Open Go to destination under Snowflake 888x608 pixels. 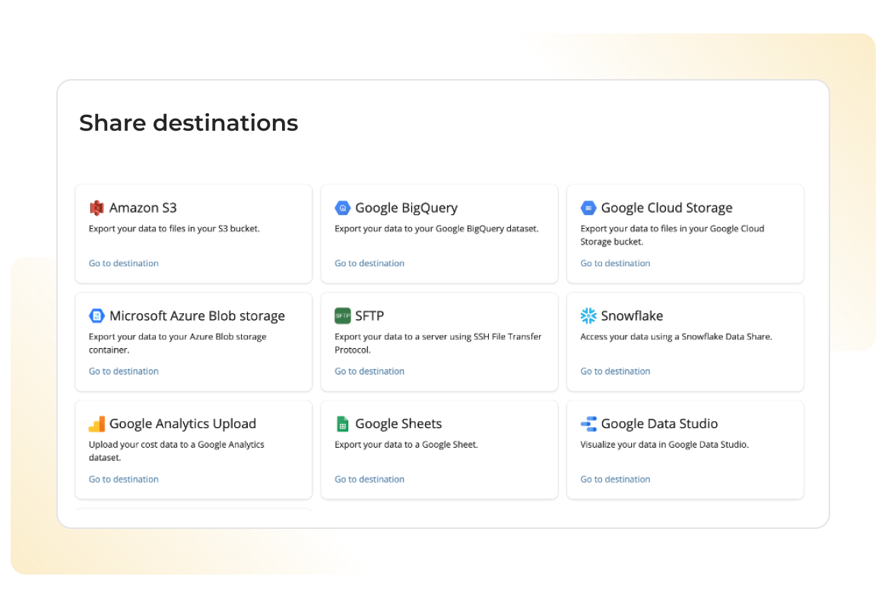click(x=615, y=372)
